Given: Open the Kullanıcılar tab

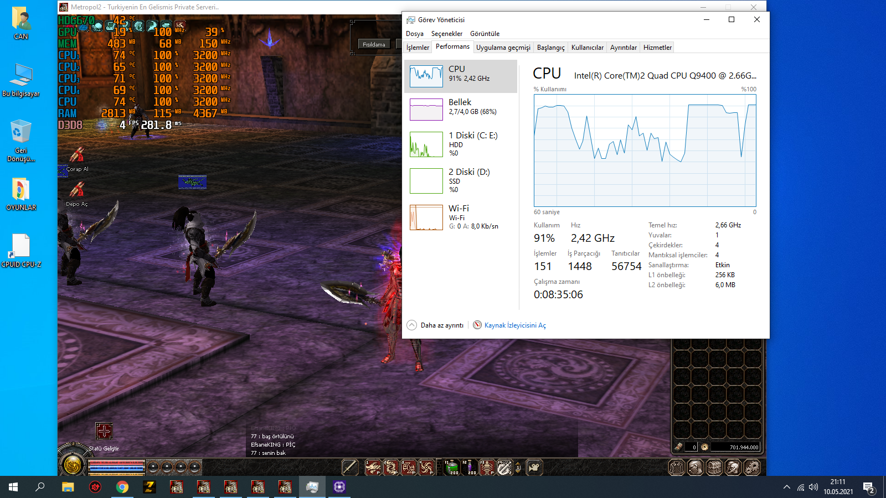Looking at the screenshot, I should point(588,48).
